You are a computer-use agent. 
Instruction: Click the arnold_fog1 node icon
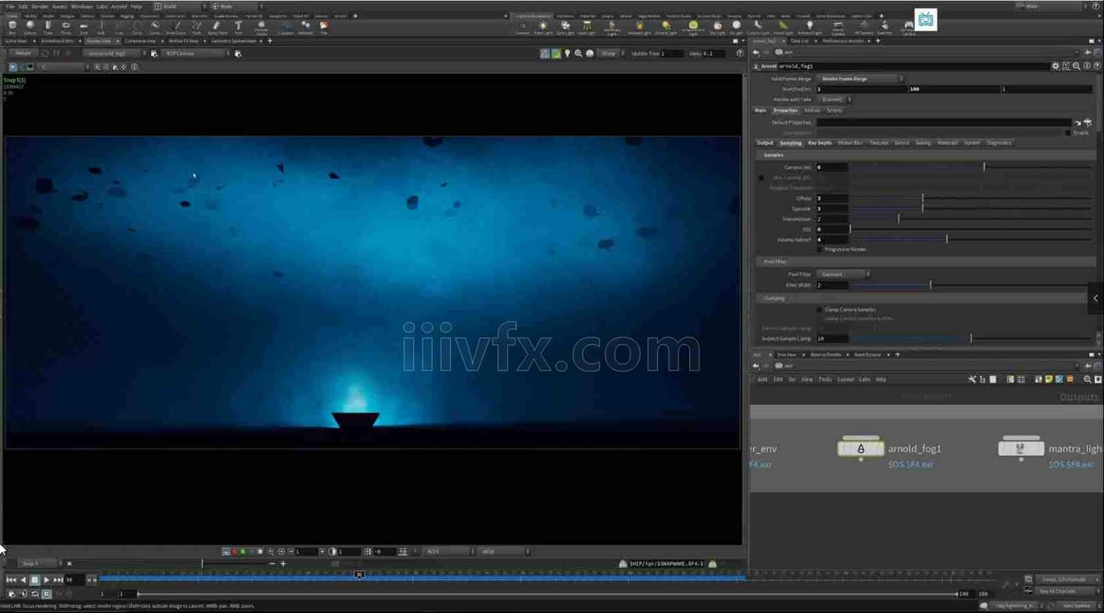pos(861,448)
